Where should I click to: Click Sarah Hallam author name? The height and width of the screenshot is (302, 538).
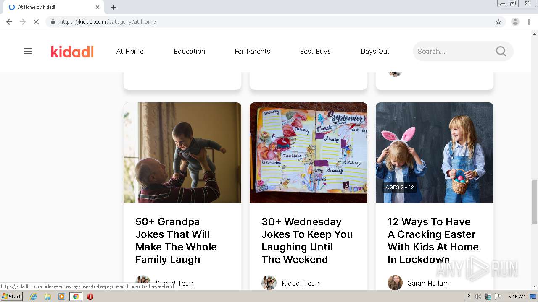(x=428, y=283)
